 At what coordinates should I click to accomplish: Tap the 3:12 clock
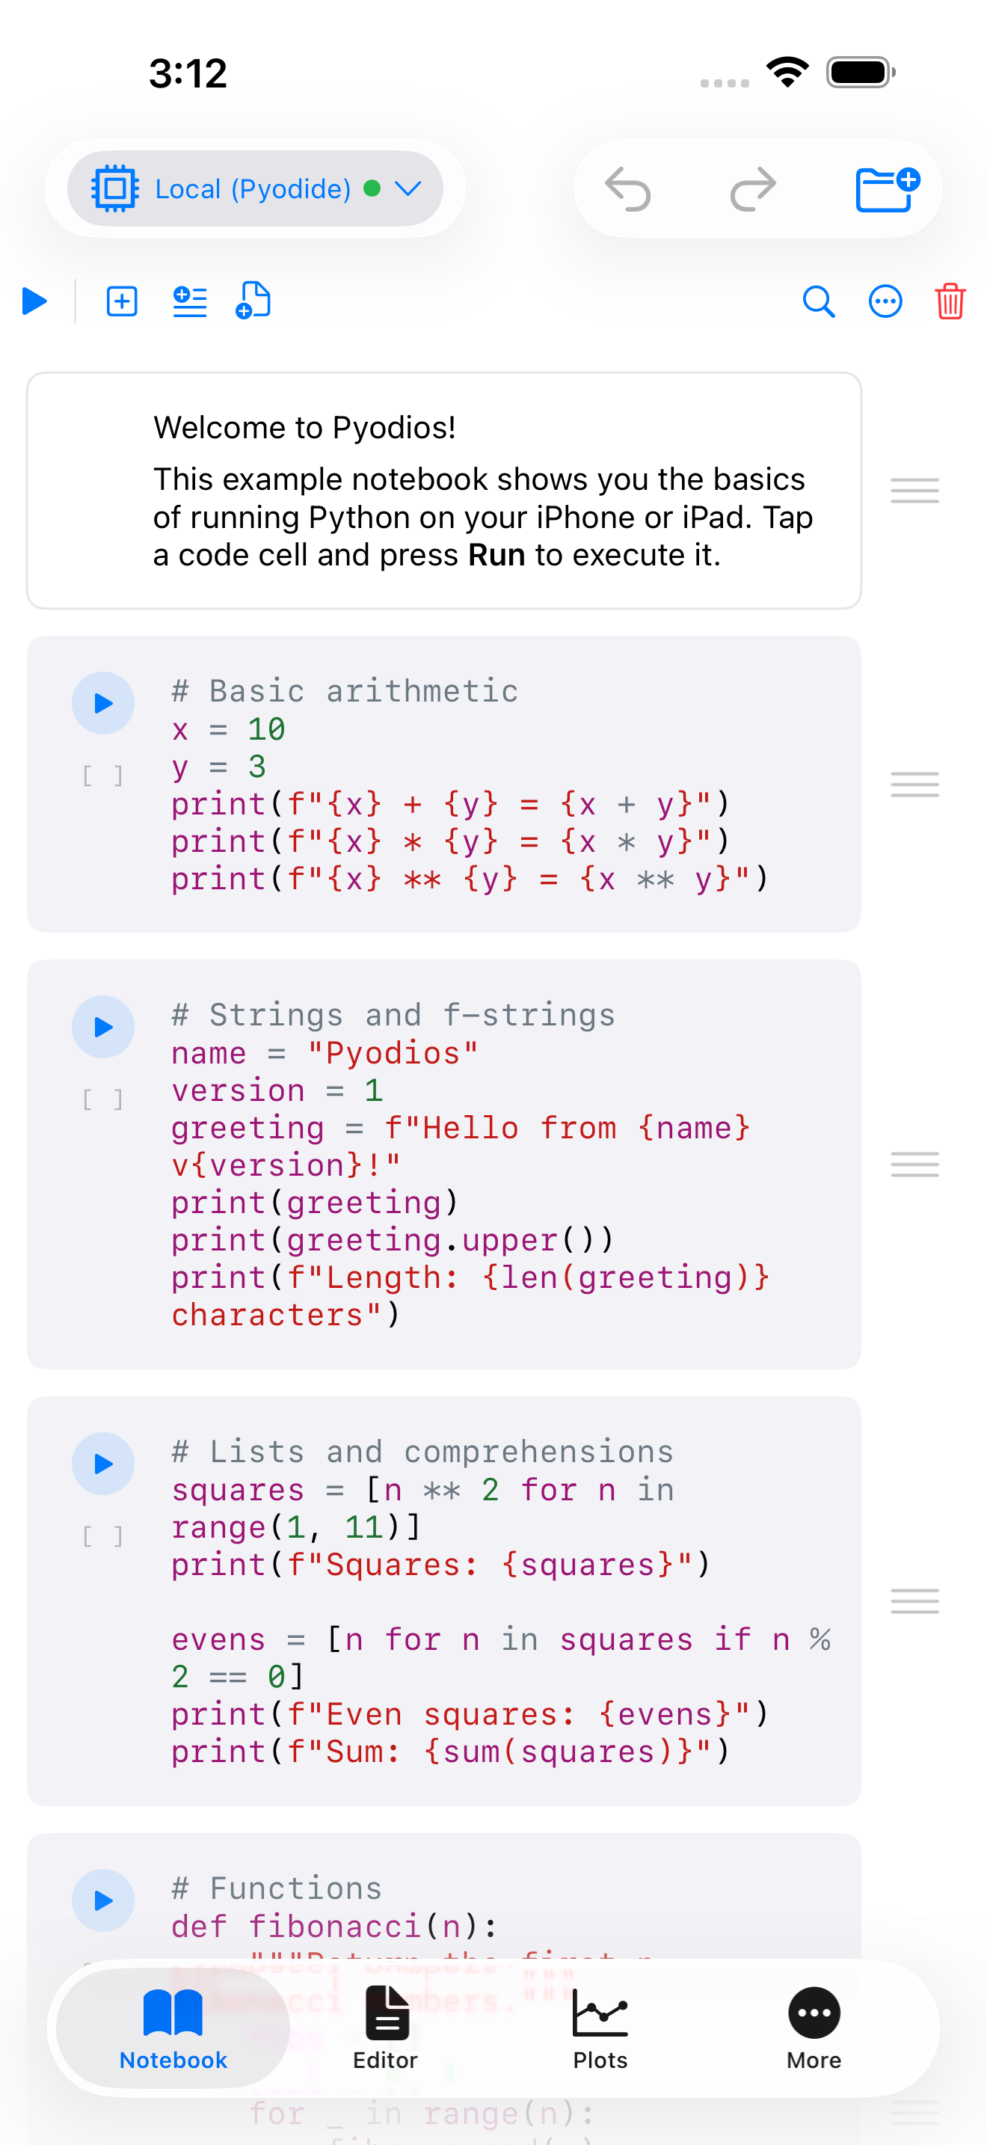click(188, 73)
